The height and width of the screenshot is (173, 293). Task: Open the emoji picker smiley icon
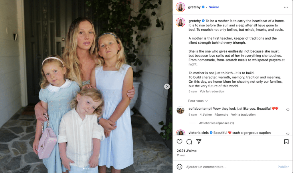(x=179, y=167)
